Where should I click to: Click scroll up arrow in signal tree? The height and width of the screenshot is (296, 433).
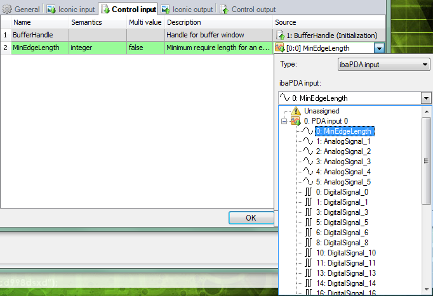tap(427, 112)
